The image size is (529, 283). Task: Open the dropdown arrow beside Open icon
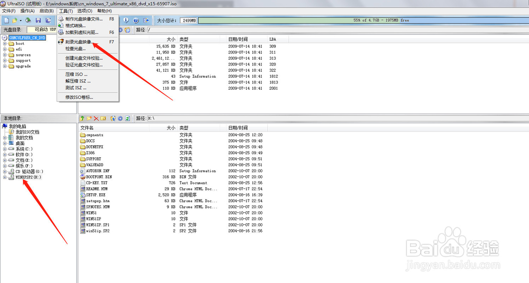coord(21,21)
